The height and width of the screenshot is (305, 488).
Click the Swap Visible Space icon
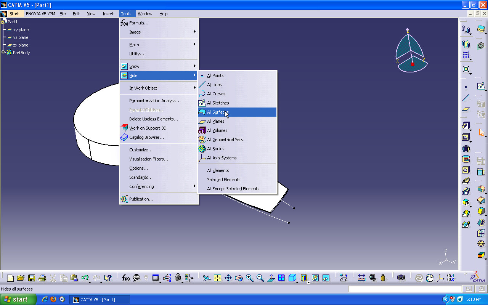(x=326, y=278)
